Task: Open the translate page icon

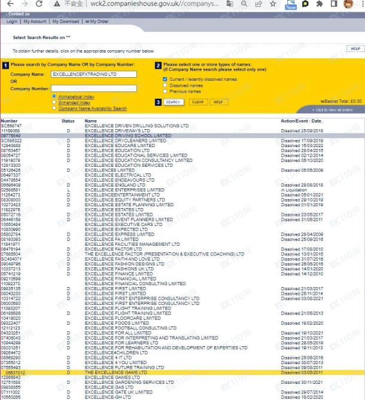Action: coord(230,4)
